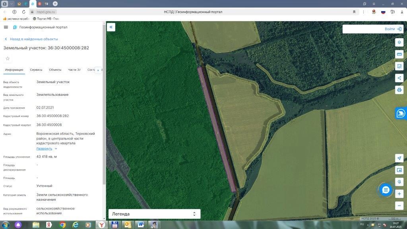This screenshot has width=407, height=229.
Task: Expand the Легенда panel
Action: [x=155, y=214]
